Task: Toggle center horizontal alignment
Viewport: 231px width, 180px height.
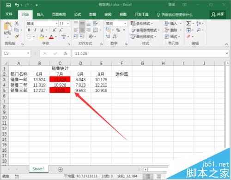Action: pos(82,30)
